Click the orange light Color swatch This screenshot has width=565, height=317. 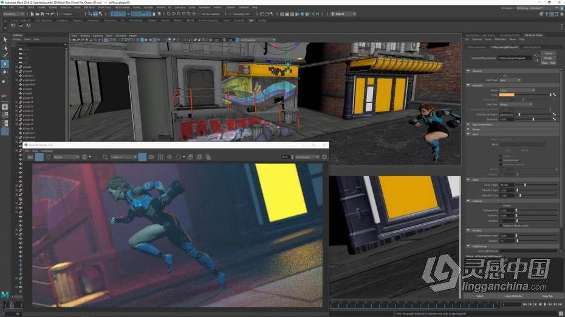(x=507, y=95)
